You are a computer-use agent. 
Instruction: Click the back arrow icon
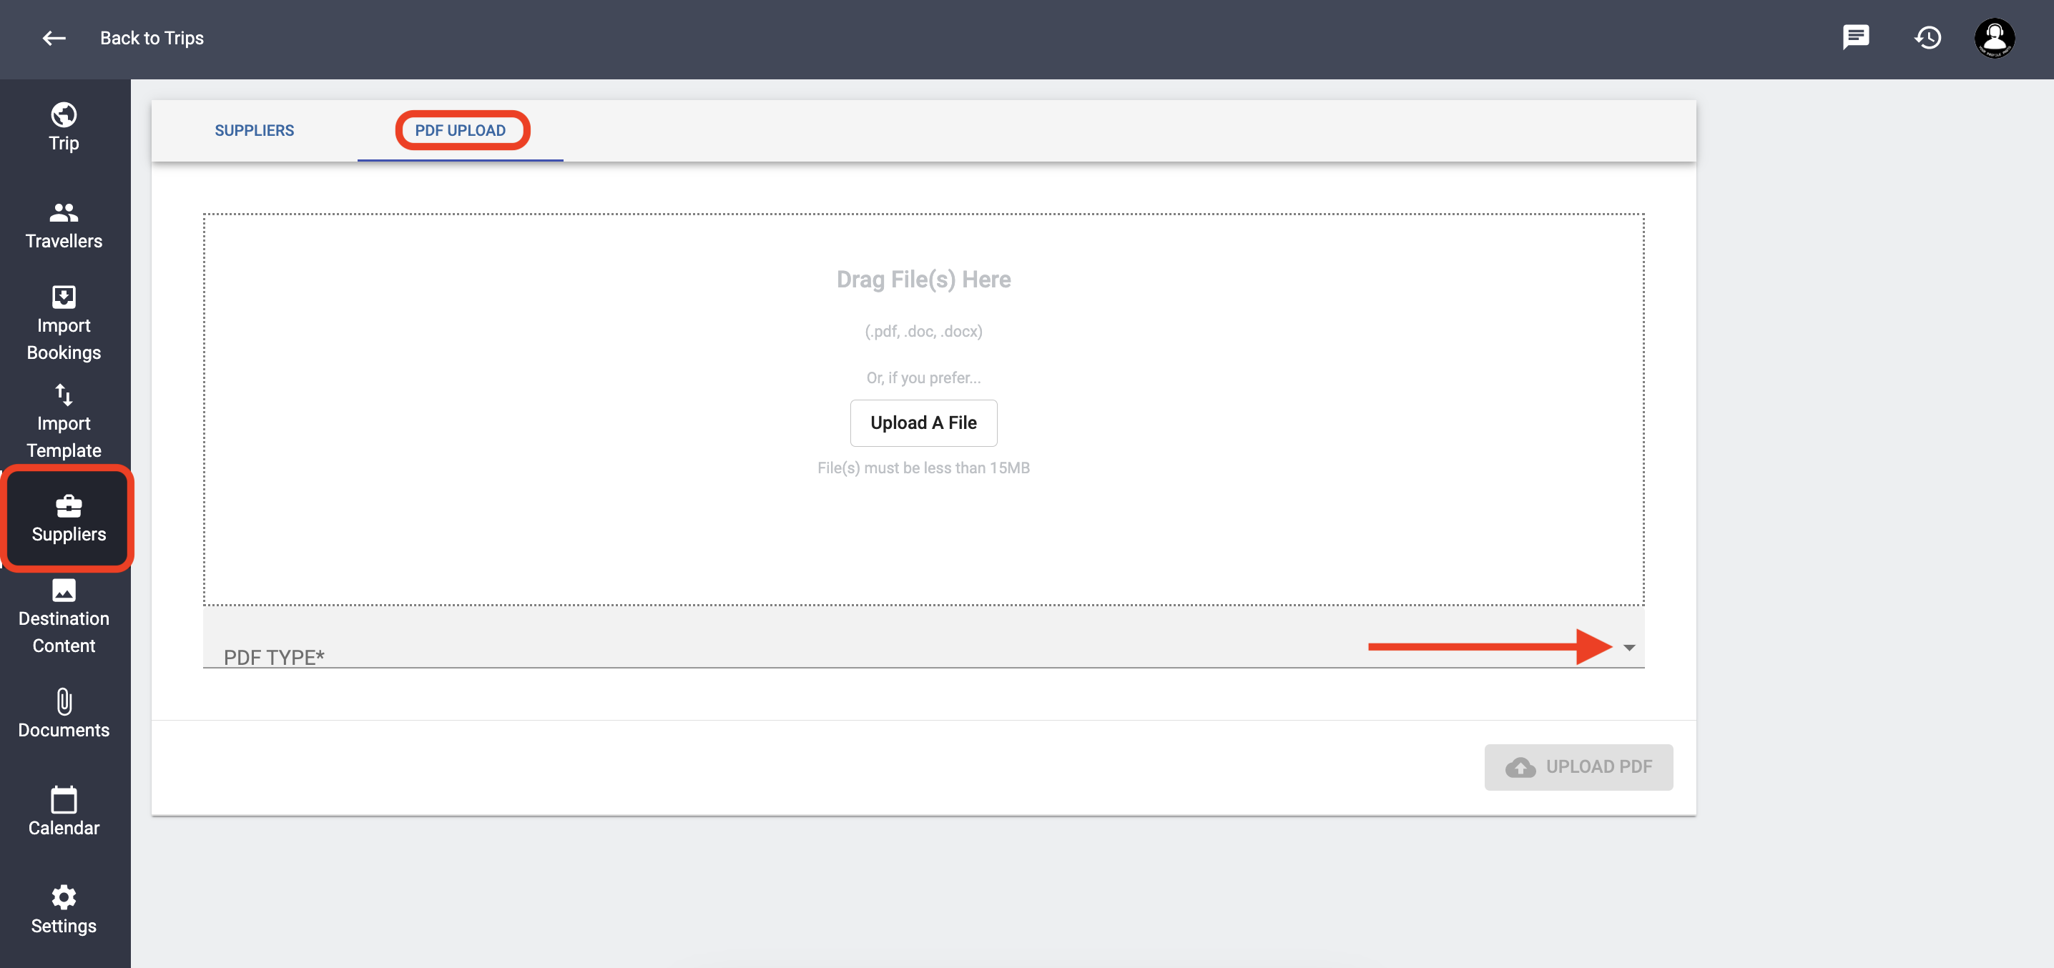coord(54,39)
